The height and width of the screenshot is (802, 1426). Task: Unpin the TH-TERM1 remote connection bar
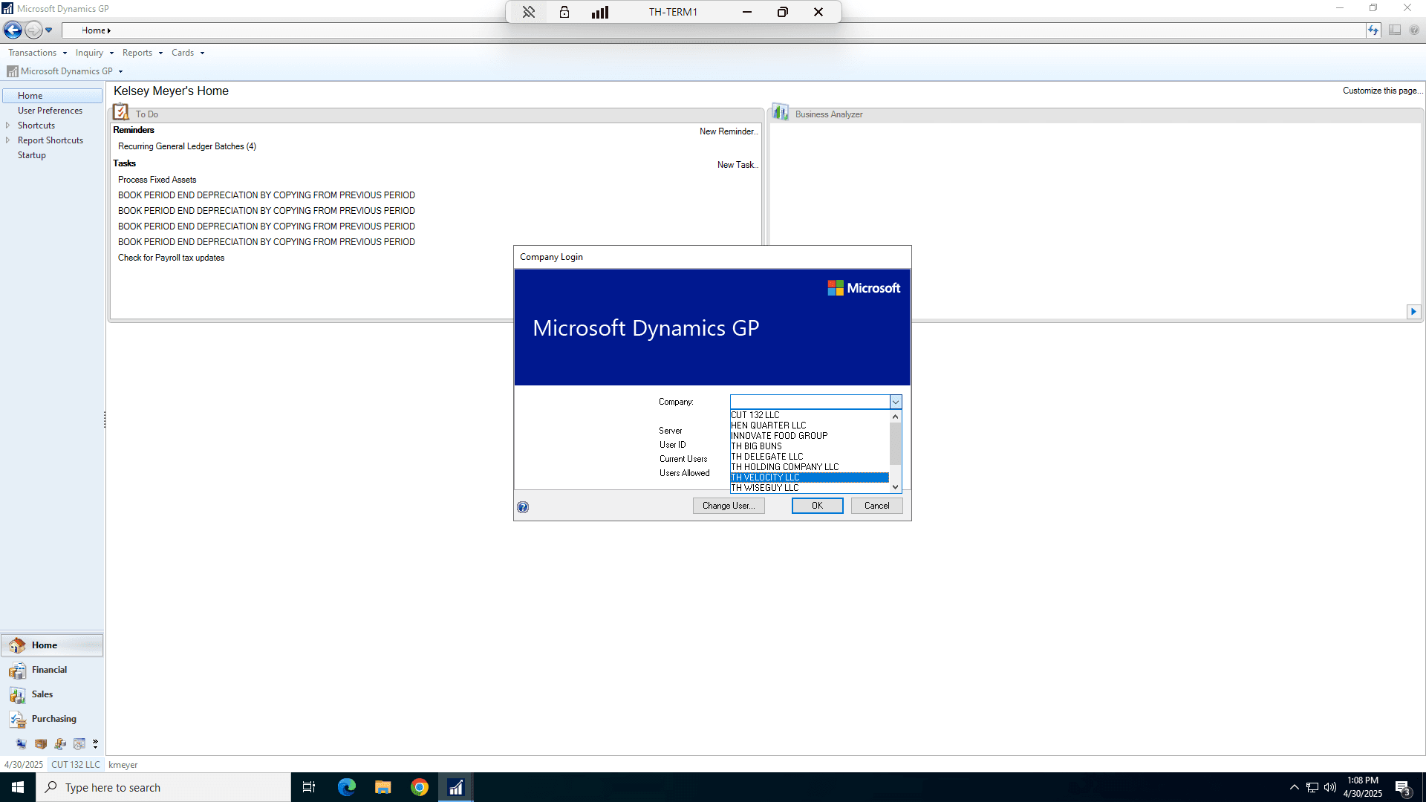(529, 12)
